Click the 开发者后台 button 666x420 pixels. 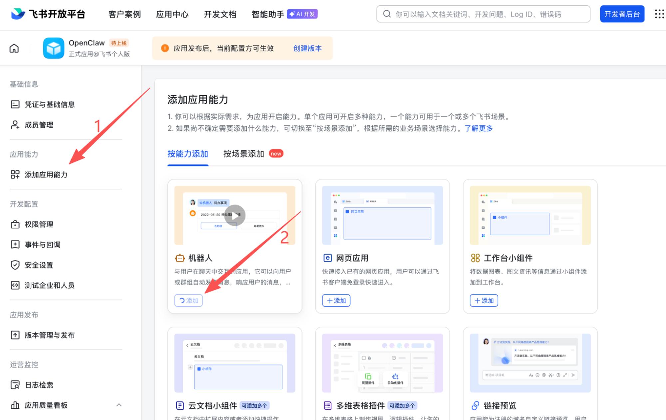pos(622,14)
